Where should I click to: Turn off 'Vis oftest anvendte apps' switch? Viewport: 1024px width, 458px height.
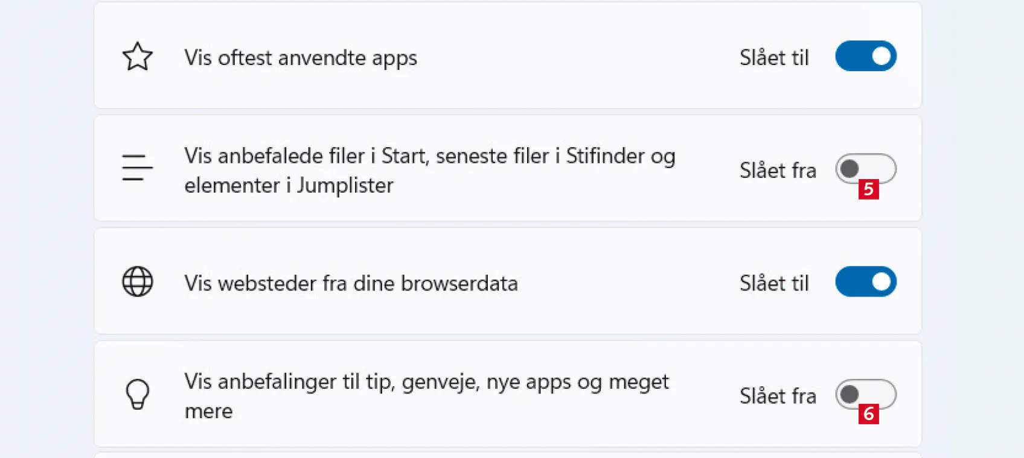[x=866, y=56]
